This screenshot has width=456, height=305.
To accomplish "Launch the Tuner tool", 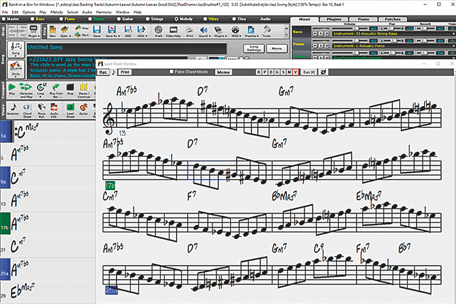I will click(x=267, y=31).
